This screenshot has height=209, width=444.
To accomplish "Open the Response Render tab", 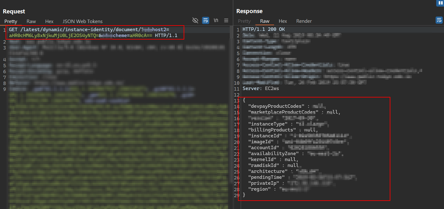I will [x=304, y=21].
